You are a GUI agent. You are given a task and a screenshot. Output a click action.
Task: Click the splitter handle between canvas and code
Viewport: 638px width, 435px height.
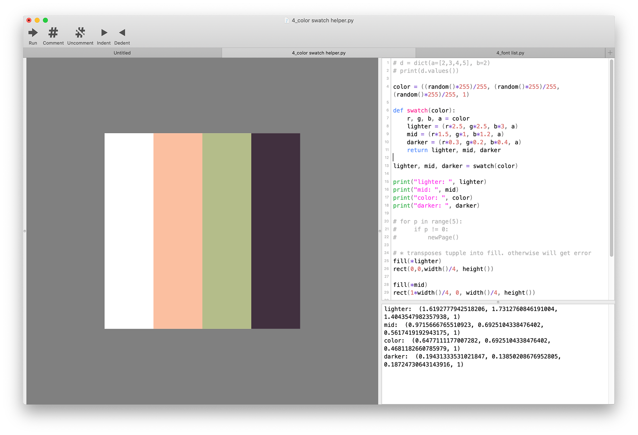380,231
